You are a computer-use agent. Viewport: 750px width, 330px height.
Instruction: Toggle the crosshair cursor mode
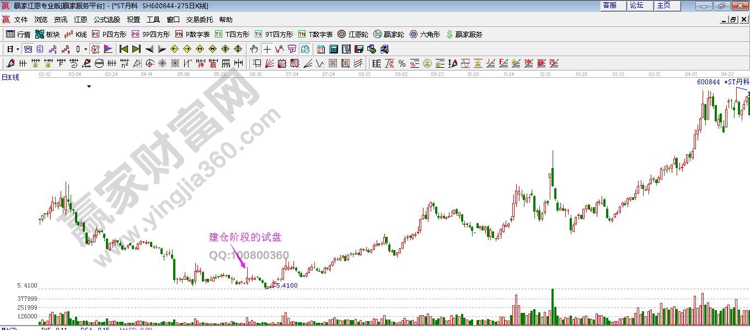[267, 49]
